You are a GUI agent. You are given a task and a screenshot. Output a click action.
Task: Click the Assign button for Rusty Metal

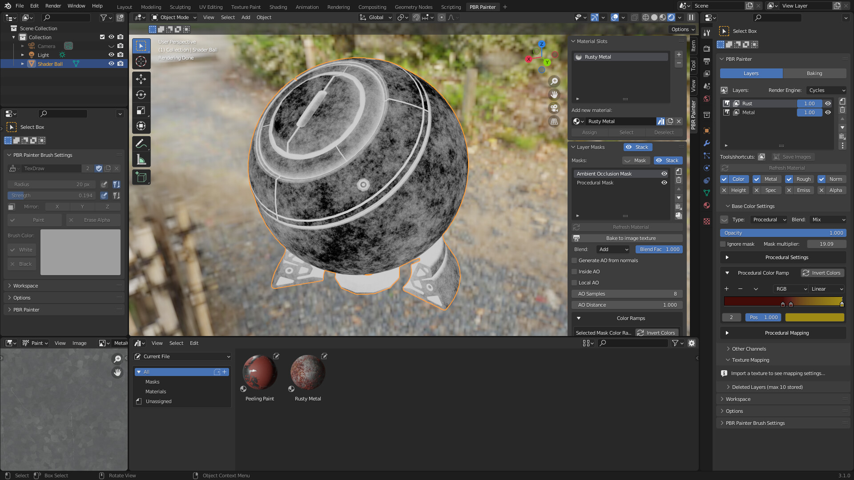[589, 132]
